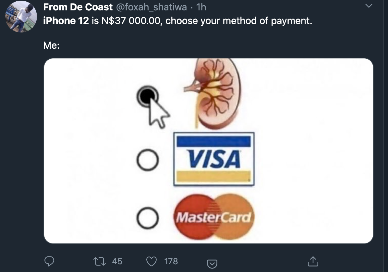Select the VISA radio button

(x=148, y=160)
